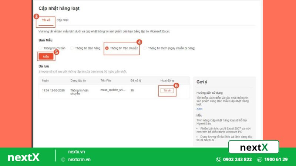Click the red Mẫu button
296x166 pixels.
click(x=46, y=56)
